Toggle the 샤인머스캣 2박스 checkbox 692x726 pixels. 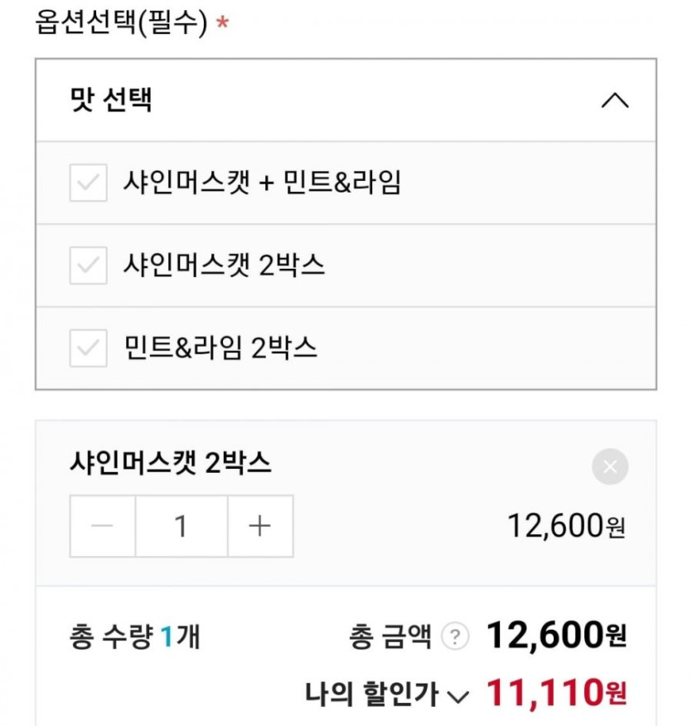click(88, 266)
